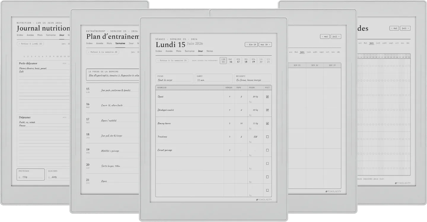Open Index tab on Journal nutrition page
Viewport: 427px width, 222px height.
tap(20, 35)
